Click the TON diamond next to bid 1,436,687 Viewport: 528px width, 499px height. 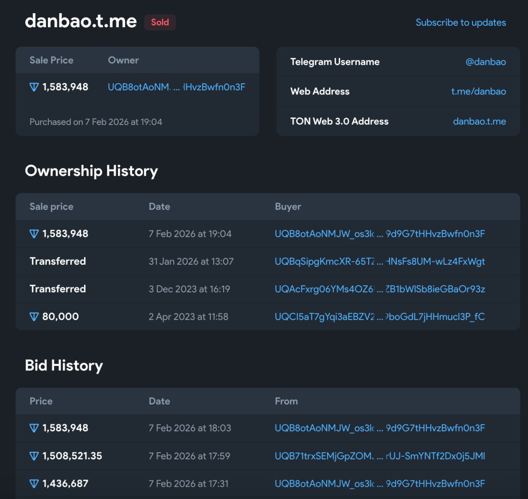pos(34,483)
